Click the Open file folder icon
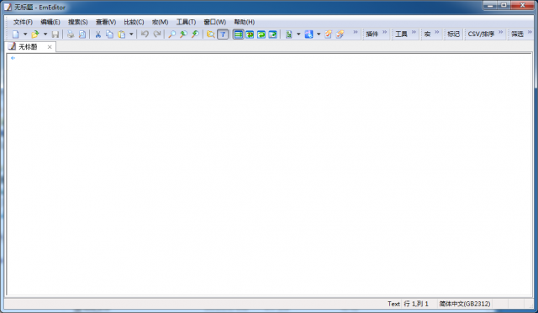 (35, 34)
